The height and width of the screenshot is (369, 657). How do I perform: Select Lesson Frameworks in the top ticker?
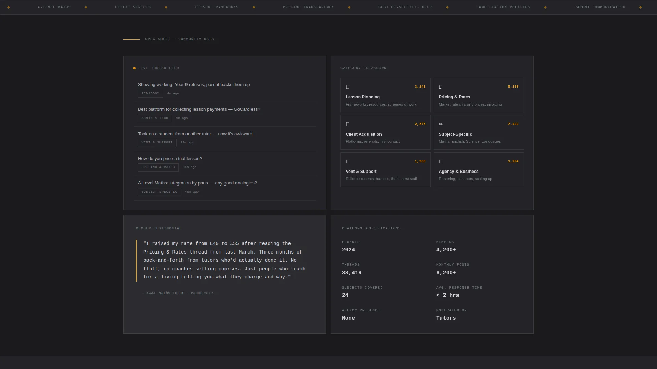click(217, 7)
